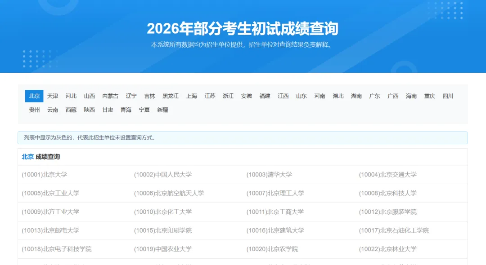Open the 青海 province tab

(x=126, y=110)
